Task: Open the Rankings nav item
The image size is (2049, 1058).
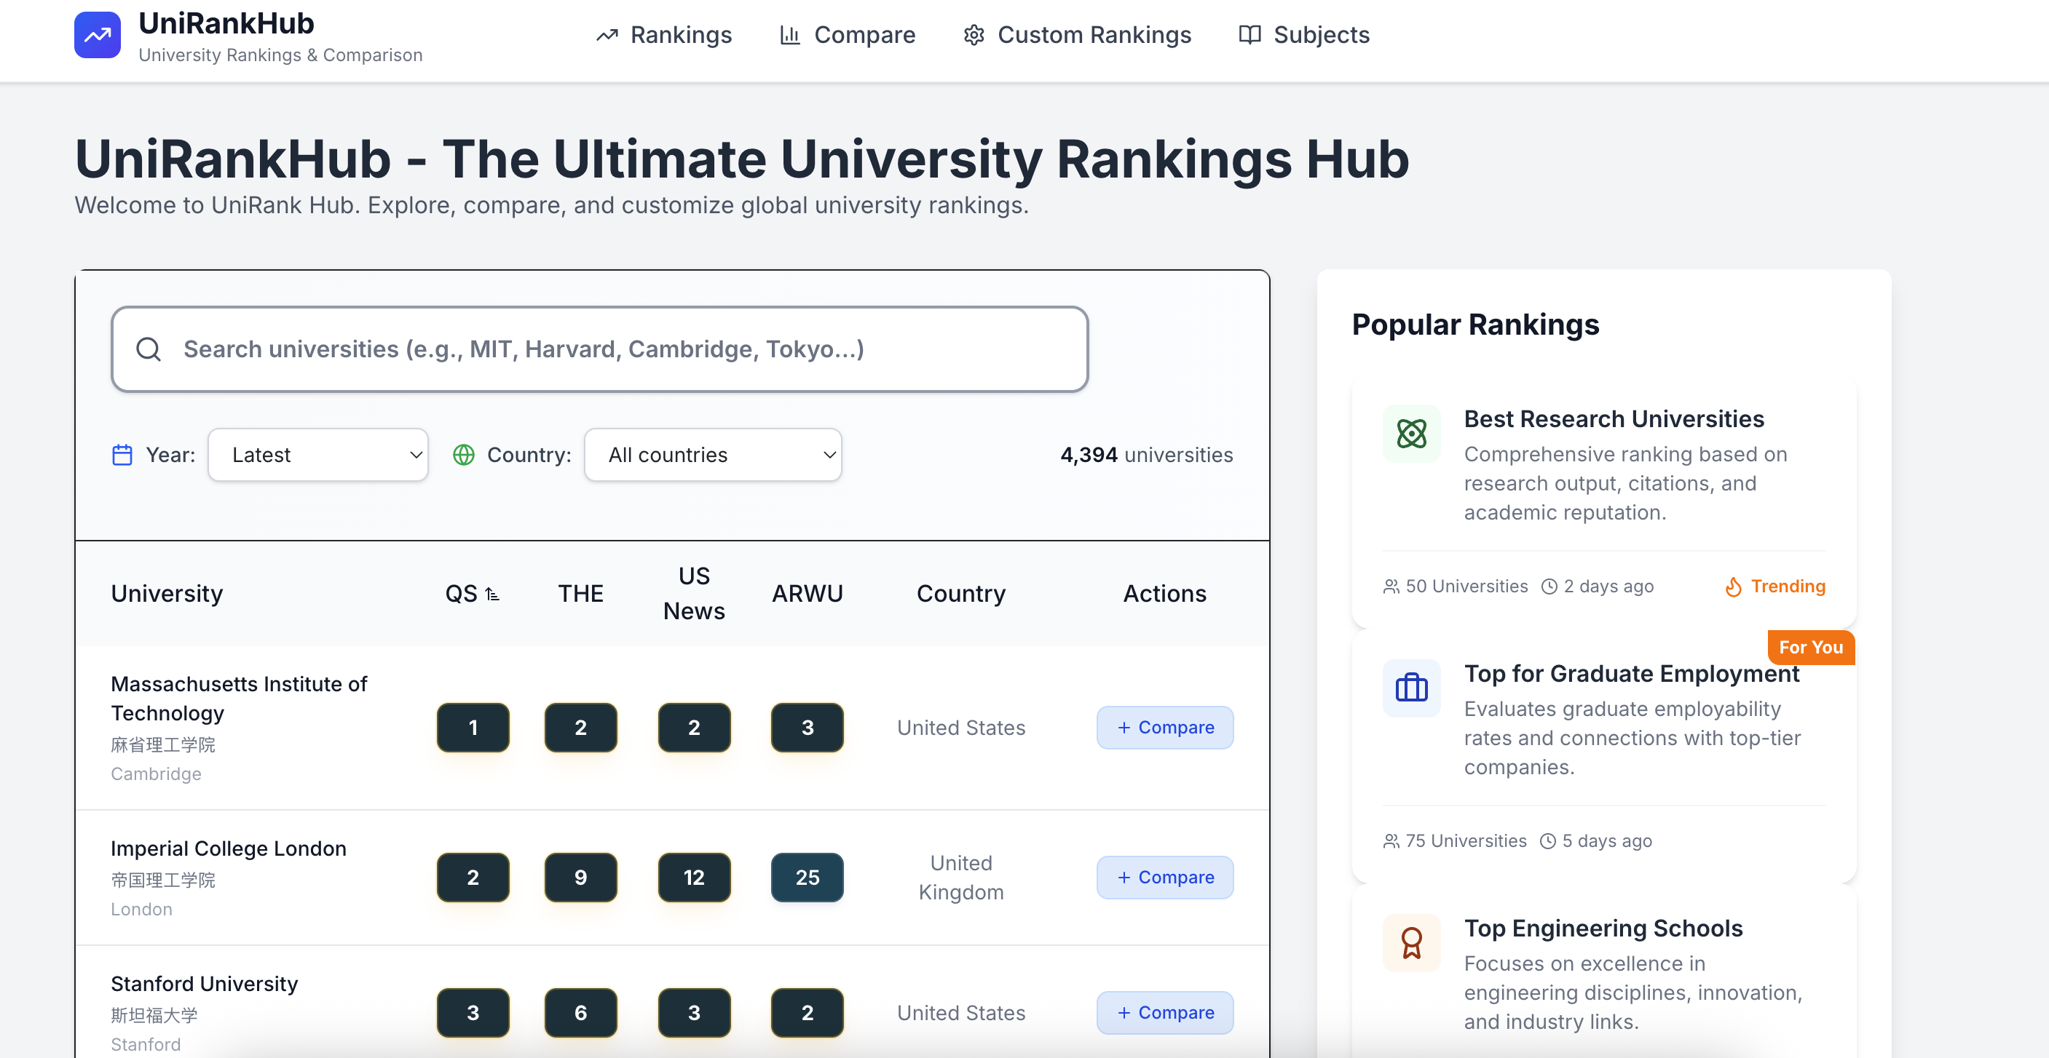Action: (664, 35)
